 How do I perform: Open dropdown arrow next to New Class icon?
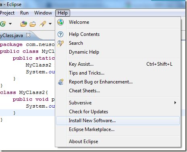point(10,24)
